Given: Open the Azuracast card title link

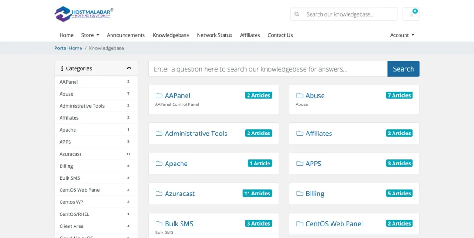Looking at the screenshot, I should 180,194.
